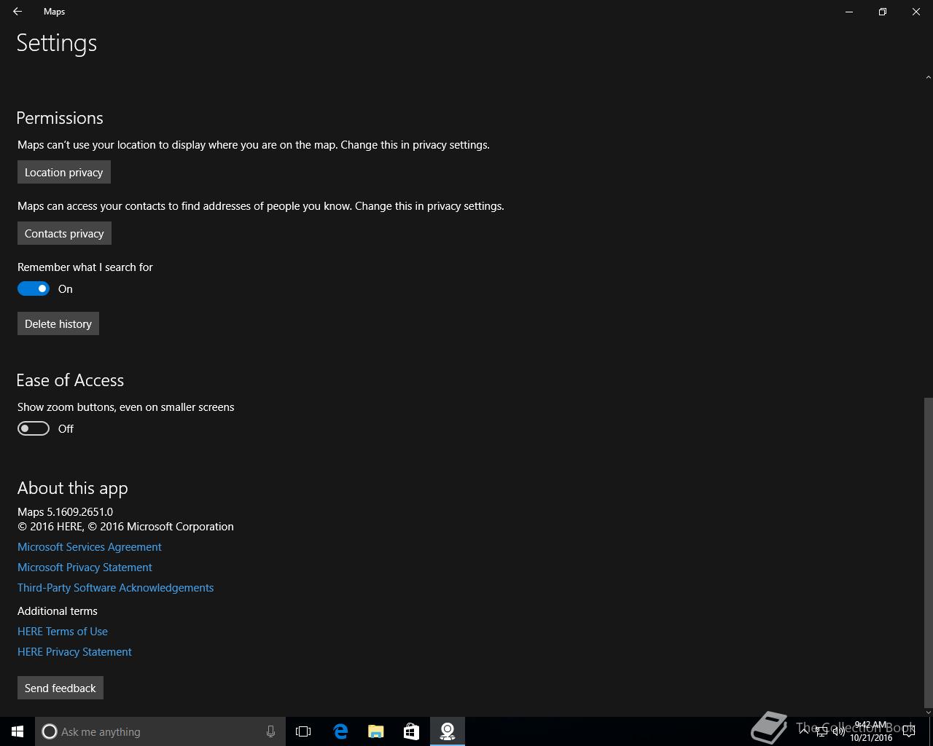
Task: Click scroll up arrow of scrollbar
Action: point(928,76)
